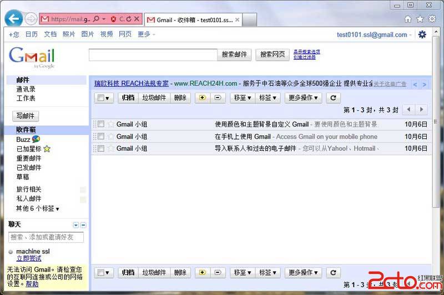
Task: Star the 导入联系人 email
Action: point(111,149)
